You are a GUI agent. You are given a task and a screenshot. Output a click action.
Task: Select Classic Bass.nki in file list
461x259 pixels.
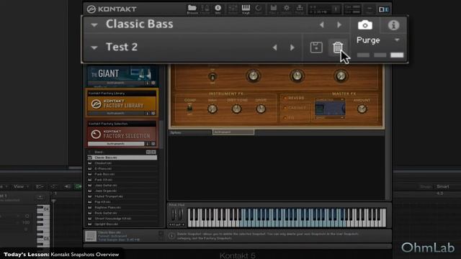(122, 158)
